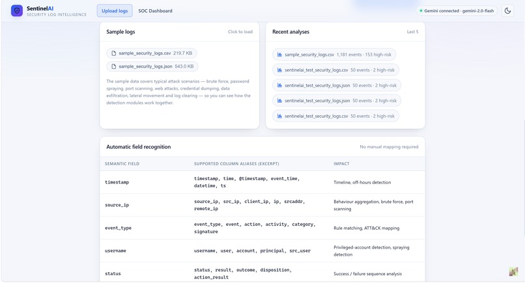Click the IMPACT column header
Image resolution: width=525 pixels, height=283 pixels.
341,163
